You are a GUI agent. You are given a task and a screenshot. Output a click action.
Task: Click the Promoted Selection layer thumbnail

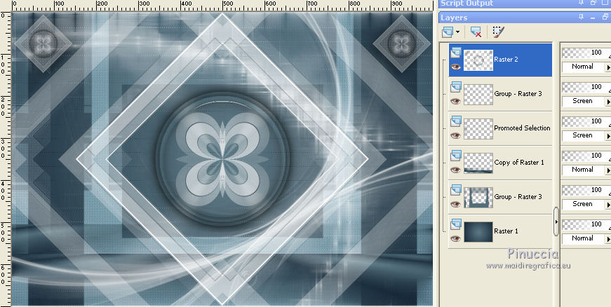click(x=478, y=128)
